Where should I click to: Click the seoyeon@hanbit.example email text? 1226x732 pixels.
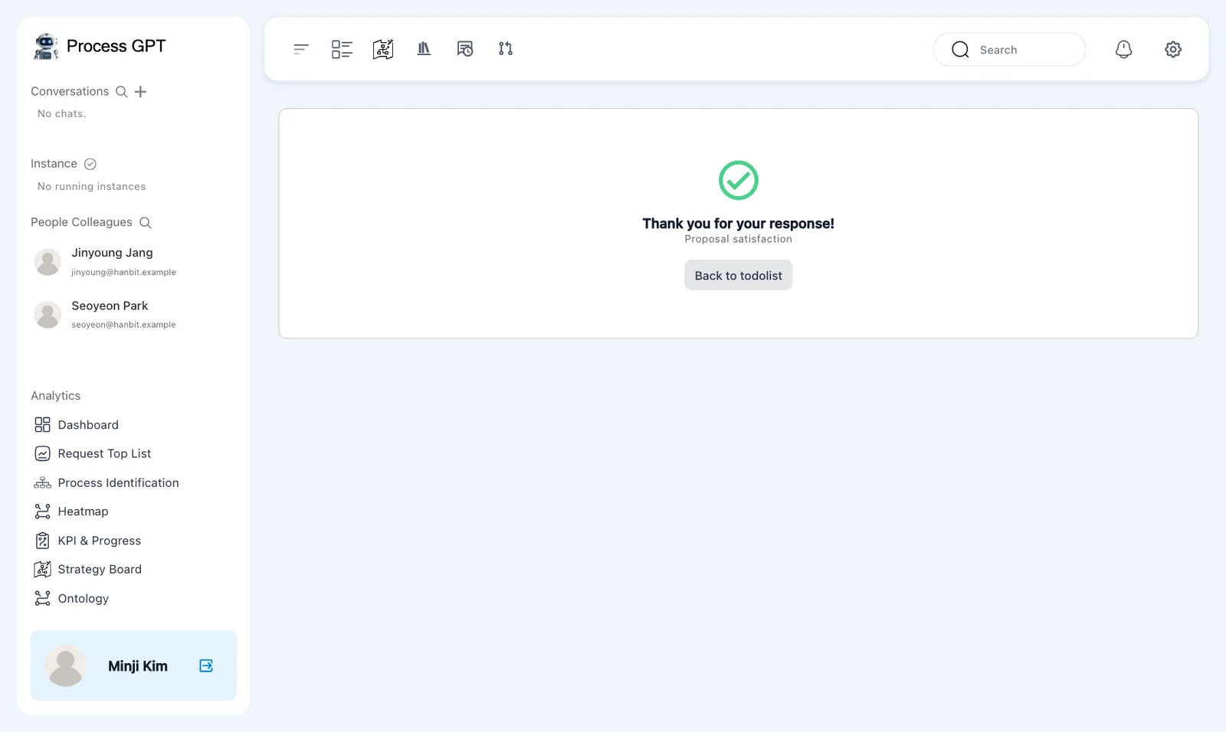point(123,325)
